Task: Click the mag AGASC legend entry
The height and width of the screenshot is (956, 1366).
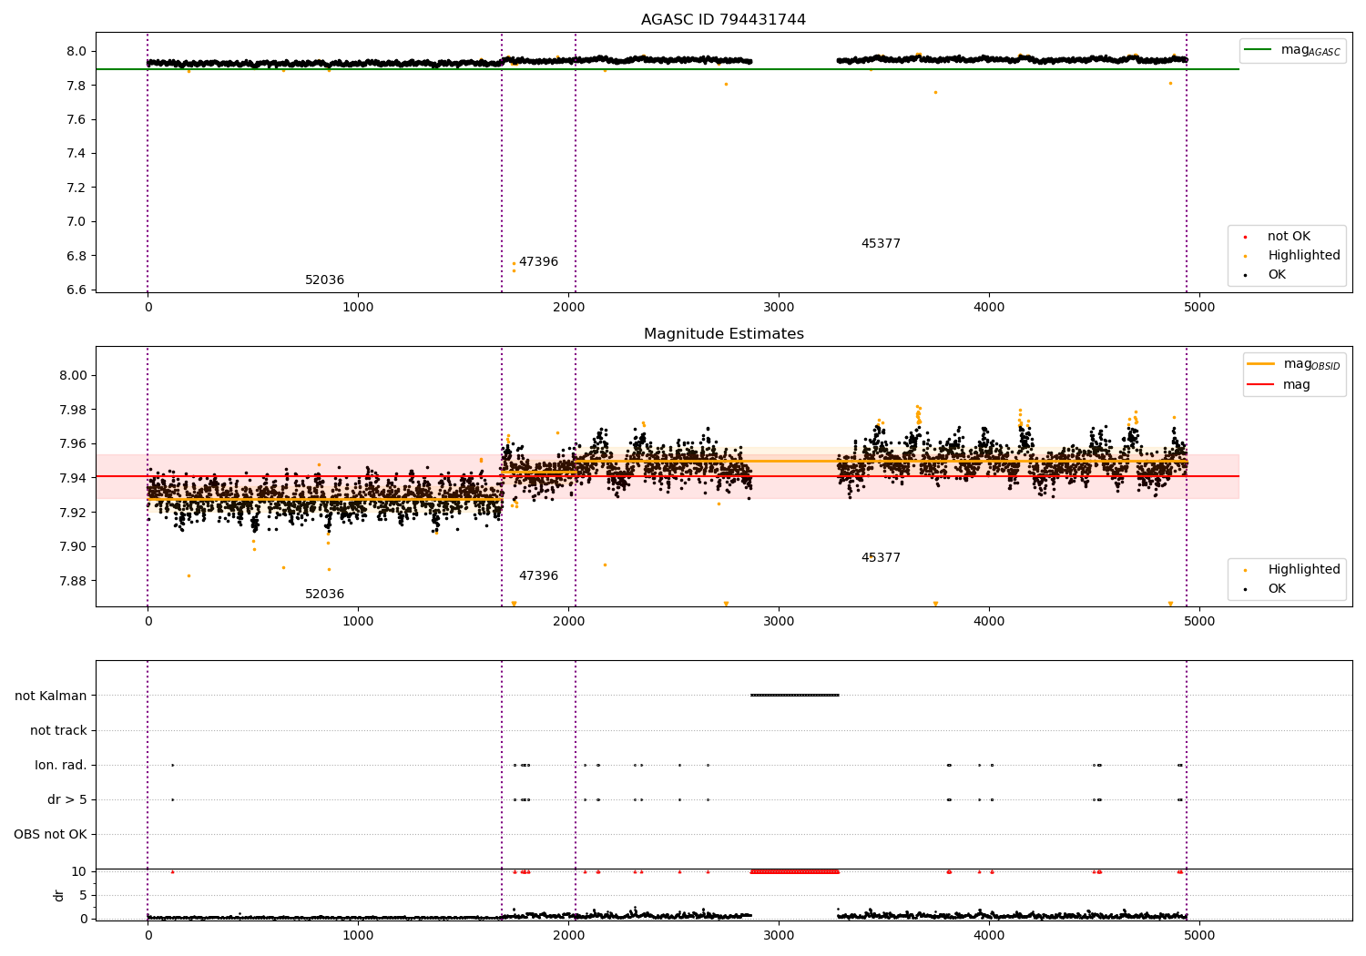Action: (1292, 50)
